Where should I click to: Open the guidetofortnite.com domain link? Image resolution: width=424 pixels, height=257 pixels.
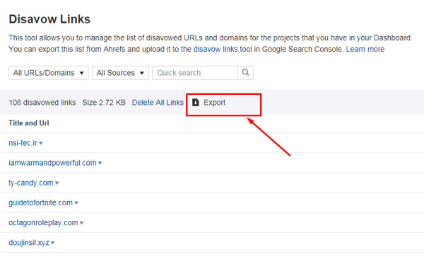[40, 202]
